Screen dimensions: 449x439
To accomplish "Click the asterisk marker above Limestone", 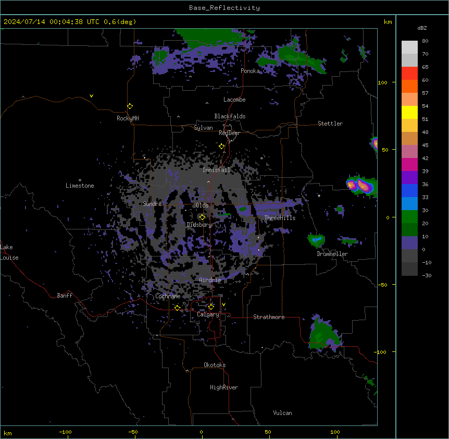I will coord(80,180).
